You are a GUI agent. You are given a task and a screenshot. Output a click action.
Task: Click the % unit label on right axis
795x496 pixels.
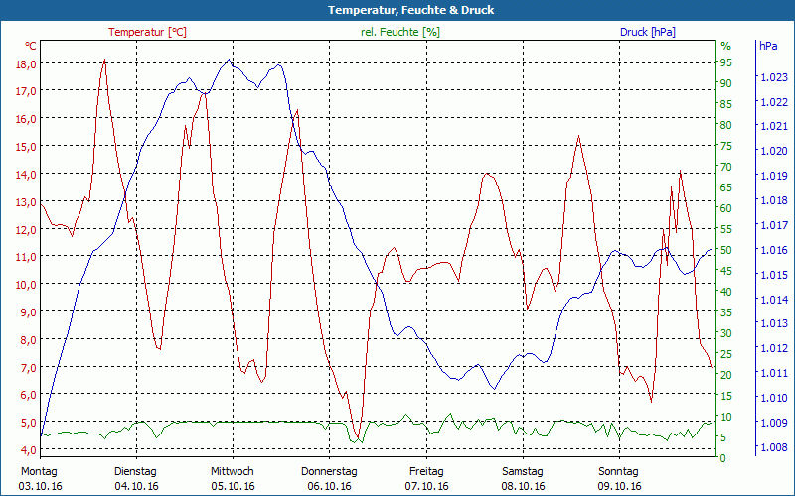click(725, 46)
